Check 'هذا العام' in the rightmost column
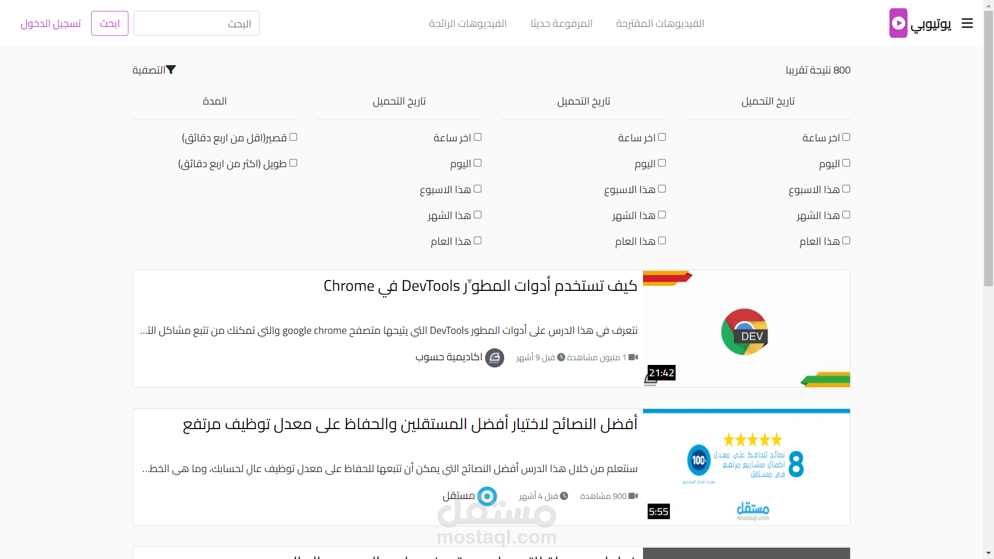This screenshot has height=559, width=994. pyautogui.click(x=846, y=241)
